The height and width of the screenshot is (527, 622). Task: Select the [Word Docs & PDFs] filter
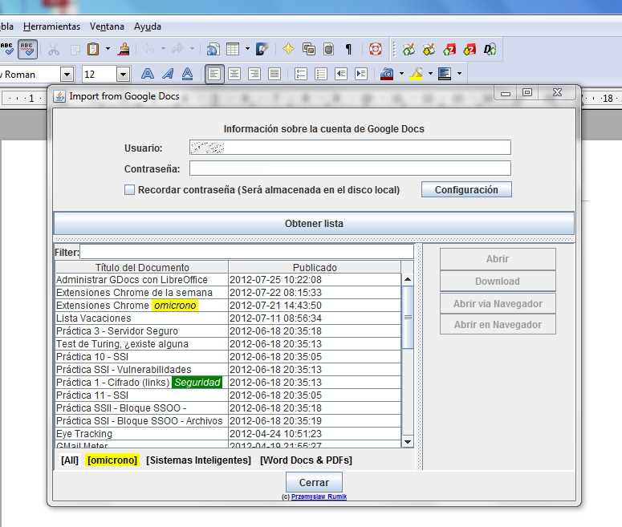(307, 460)
